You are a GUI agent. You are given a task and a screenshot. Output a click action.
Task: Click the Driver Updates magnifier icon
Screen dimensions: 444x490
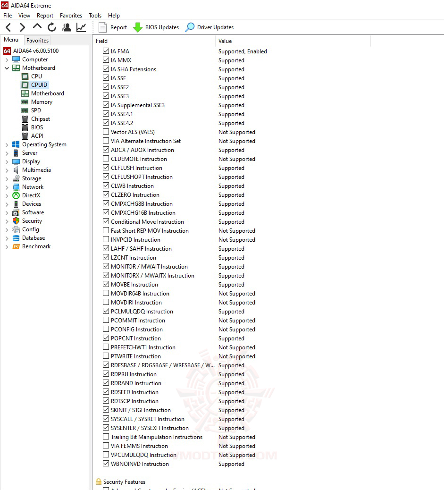tap(190, 27)
